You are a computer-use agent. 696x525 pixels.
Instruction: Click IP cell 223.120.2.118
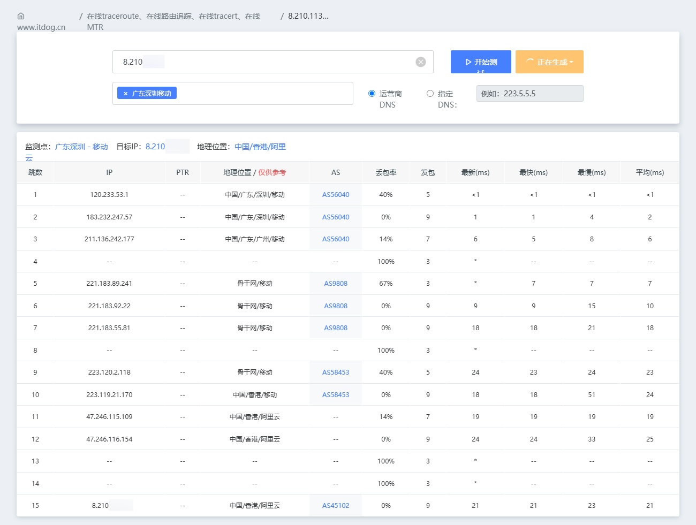pos(109,372)
